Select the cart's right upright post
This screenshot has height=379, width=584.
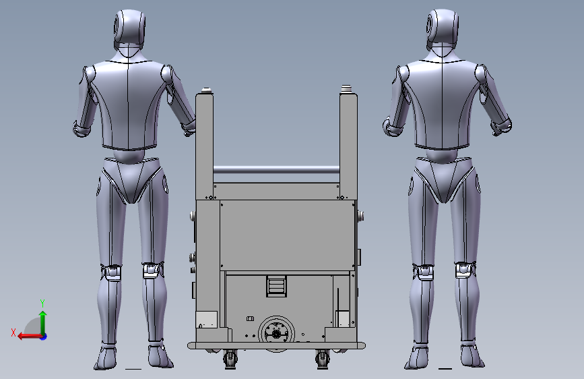pos(348,146)
